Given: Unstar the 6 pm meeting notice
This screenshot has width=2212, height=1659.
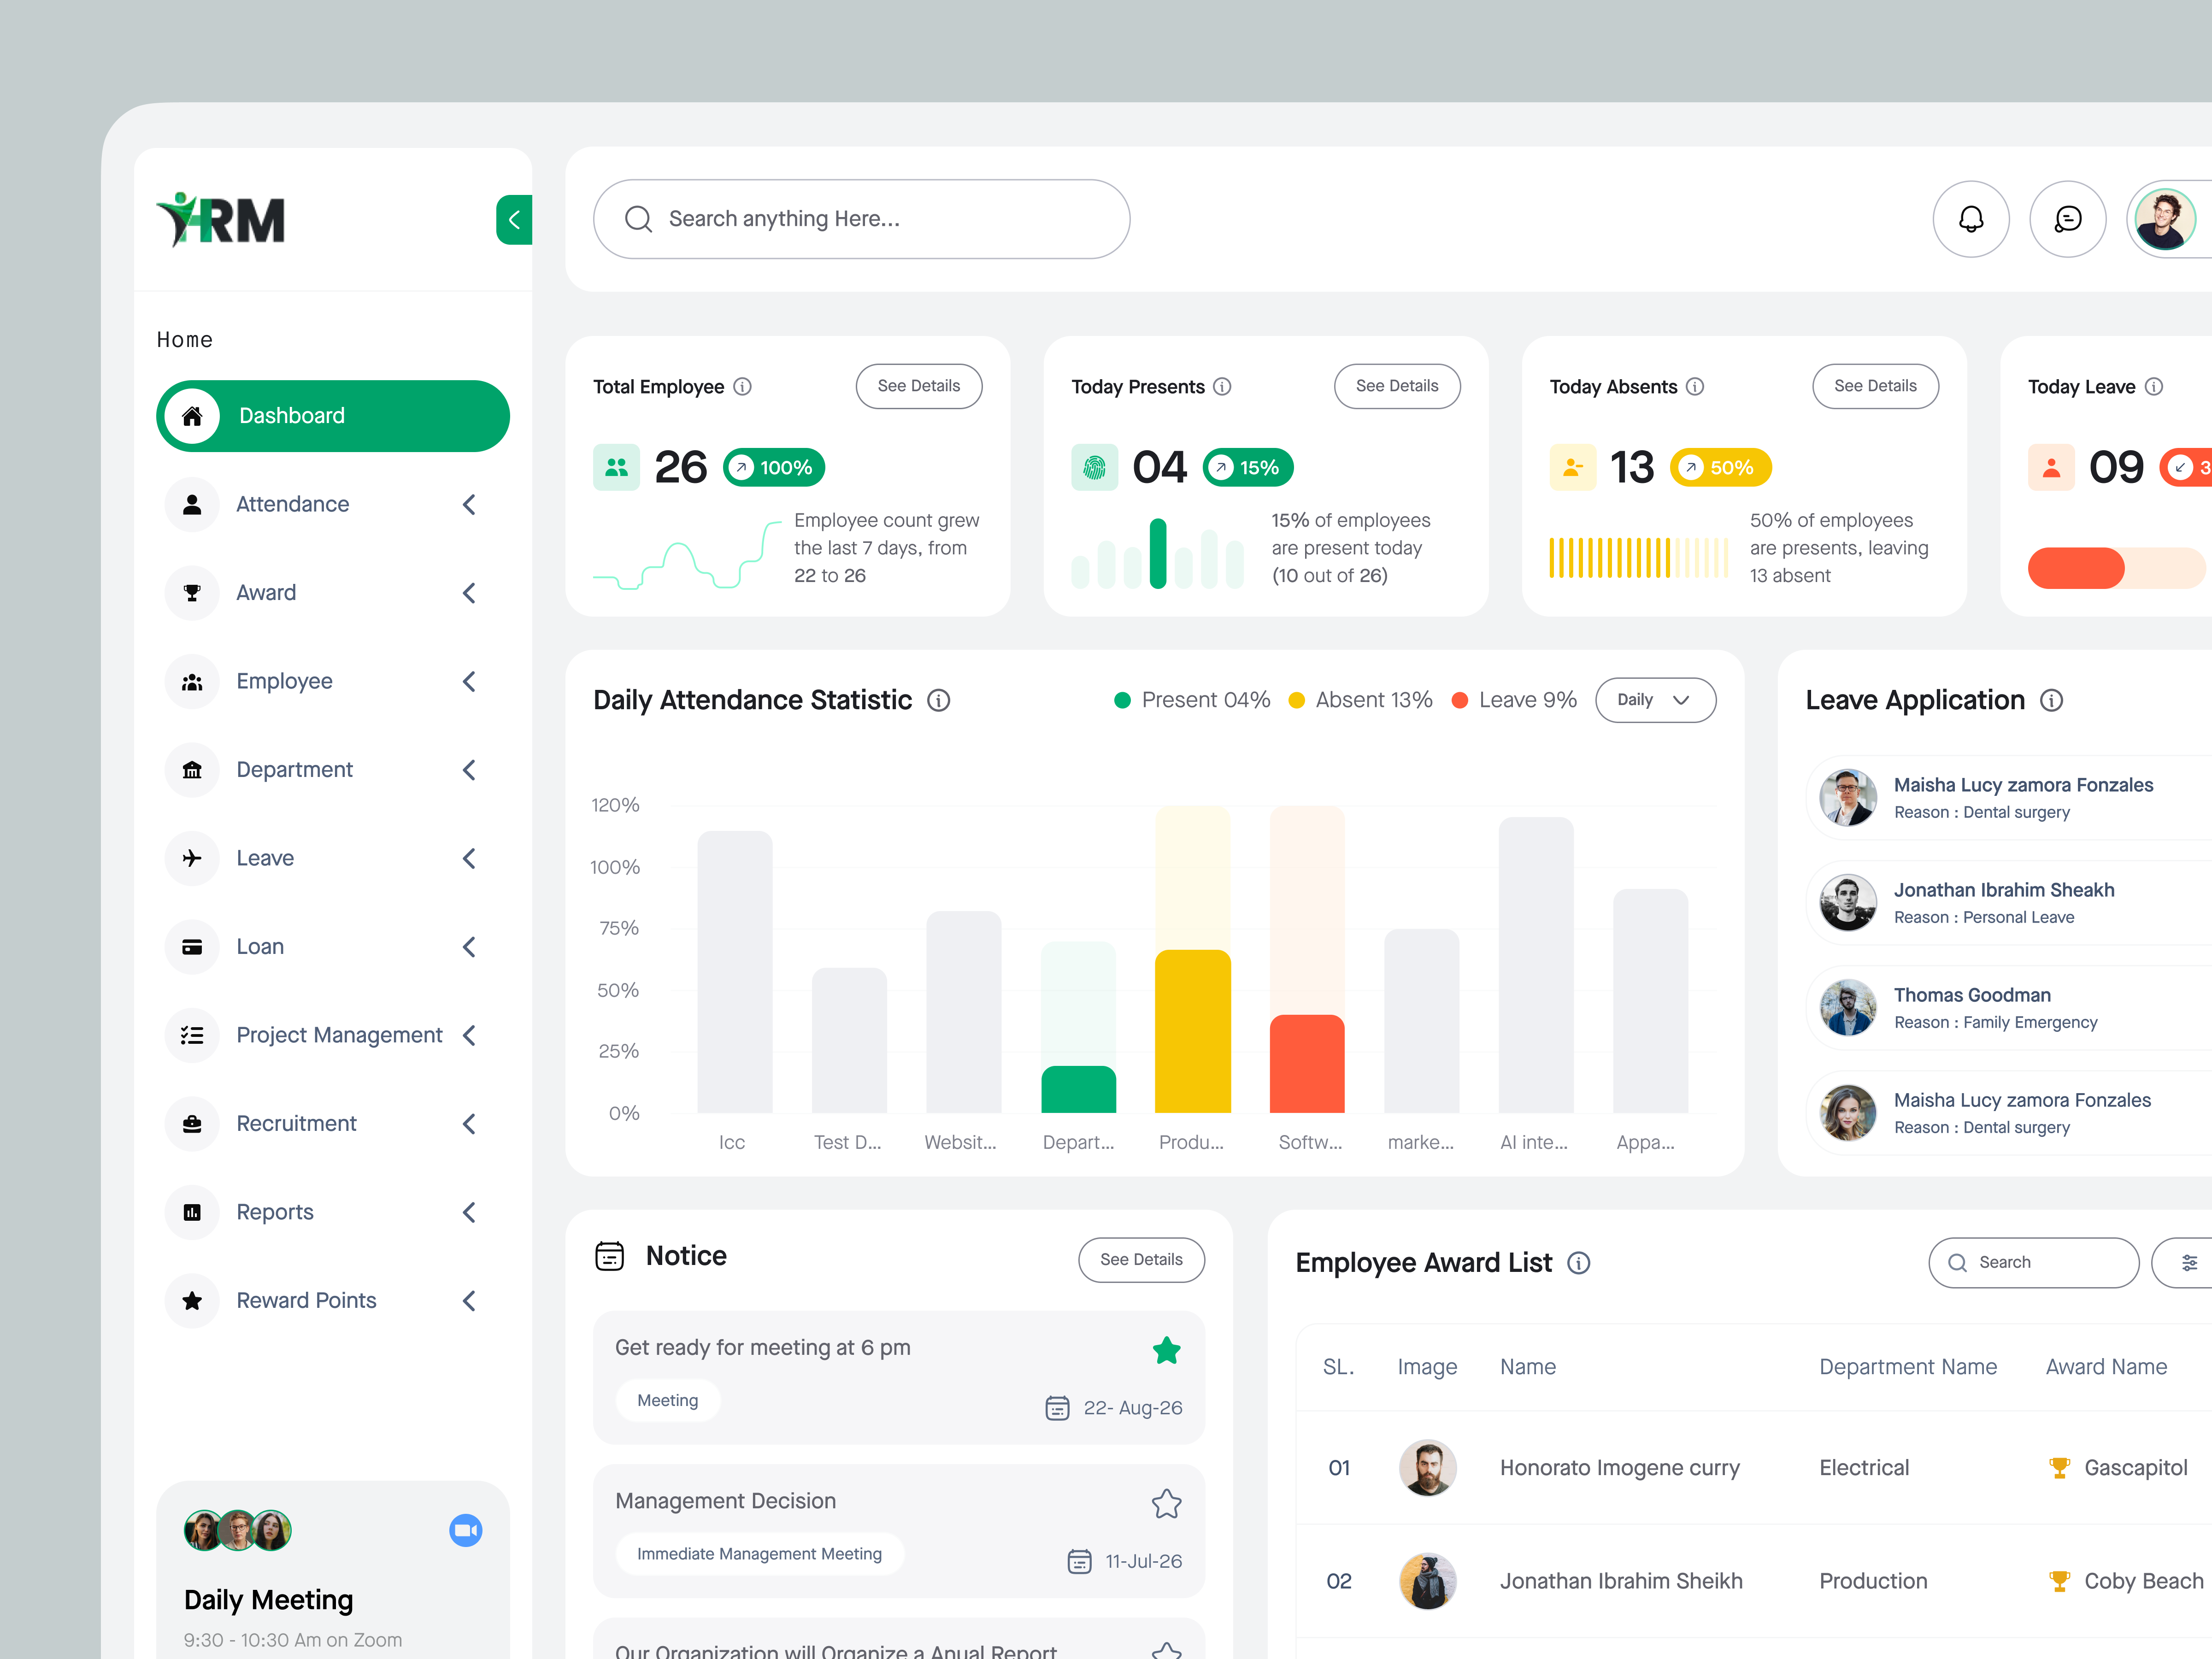Looking at the screenshot, I should click(x=1166, y=1351).
